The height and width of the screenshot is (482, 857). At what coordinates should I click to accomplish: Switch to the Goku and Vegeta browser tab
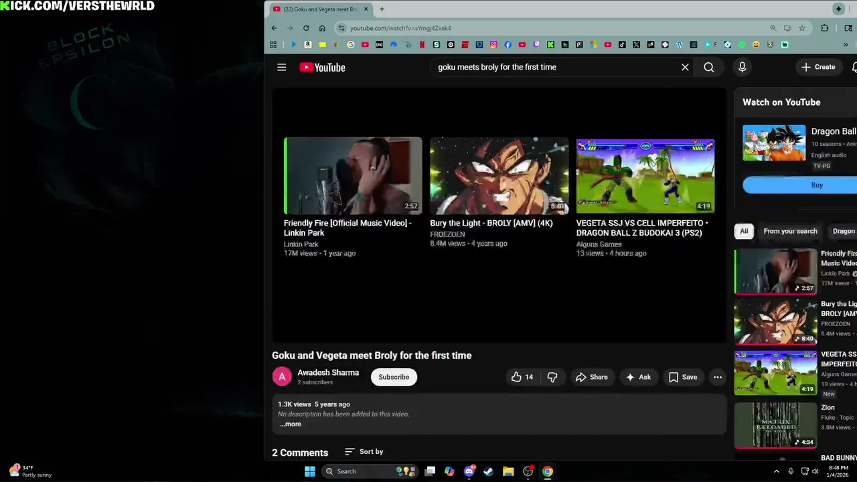click(x=320, y=9)
